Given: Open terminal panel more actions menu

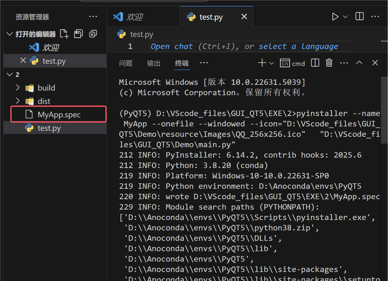Looking at the screenshot, I should tap(344, 63).
